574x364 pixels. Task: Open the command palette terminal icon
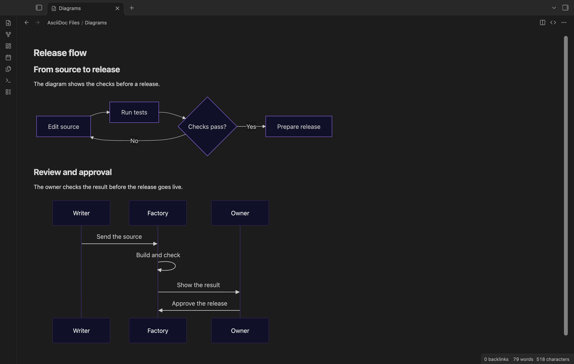8,80
